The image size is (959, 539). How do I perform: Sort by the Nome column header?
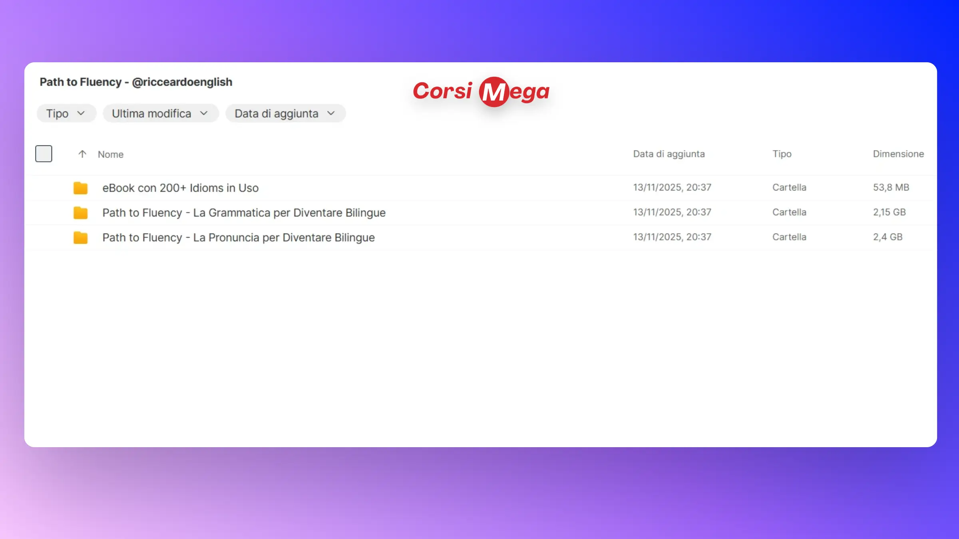[111, 155]
